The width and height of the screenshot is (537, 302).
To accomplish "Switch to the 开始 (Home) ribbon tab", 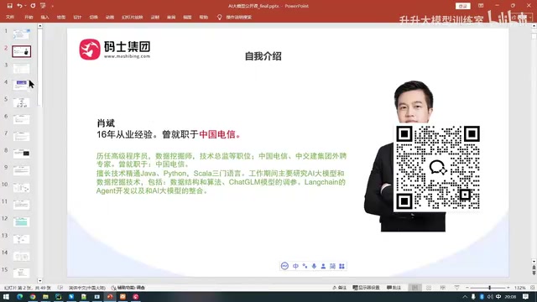I will tap(29, 17).
